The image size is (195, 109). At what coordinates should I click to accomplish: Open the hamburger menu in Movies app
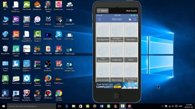[100, 19]
